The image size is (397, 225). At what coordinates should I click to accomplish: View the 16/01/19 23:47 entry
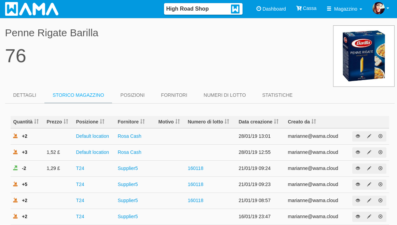(x=358, y=217)
